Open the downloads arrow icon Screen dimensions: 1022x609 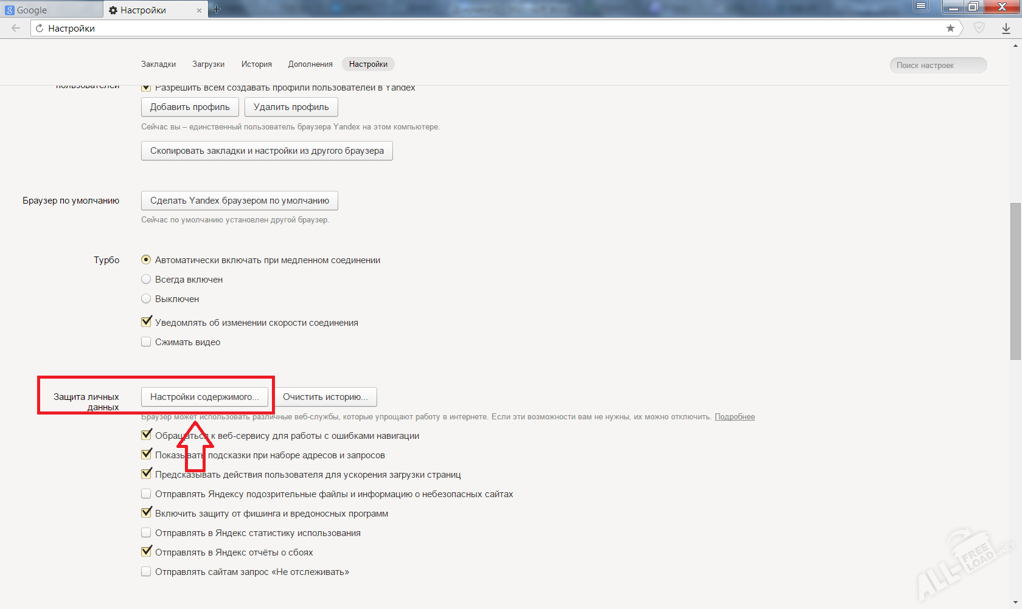pos(1006,28)
